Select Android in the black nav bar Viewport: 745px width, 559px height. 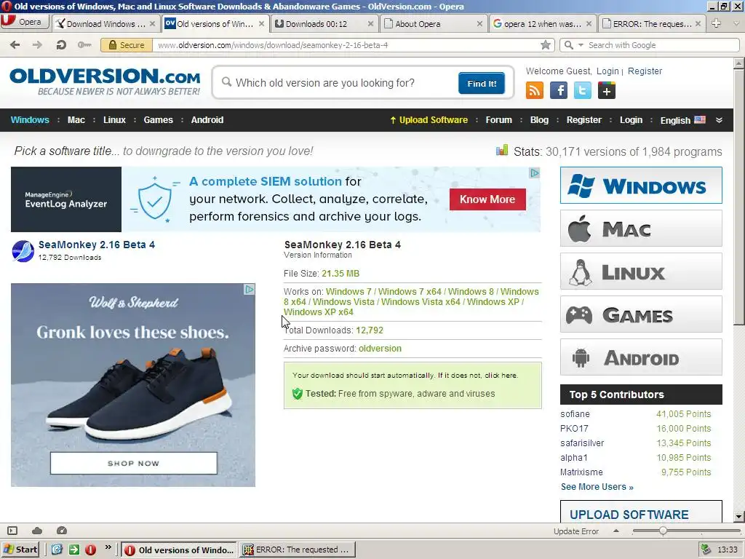click(x=207, y=120)
